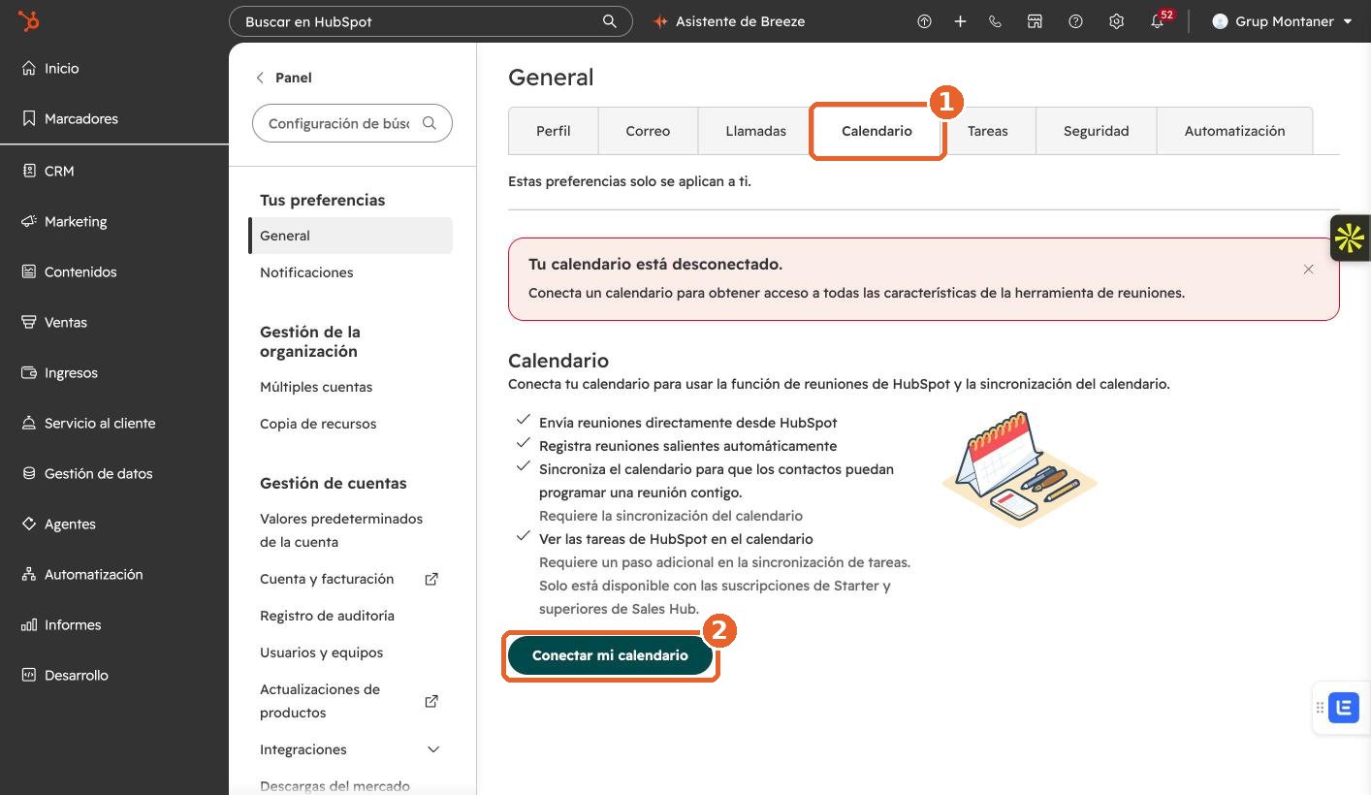The width and height of the screenshot is (1371, 795).
Task: Click the search icon in settings search box
Action: [x=430, y=123]
